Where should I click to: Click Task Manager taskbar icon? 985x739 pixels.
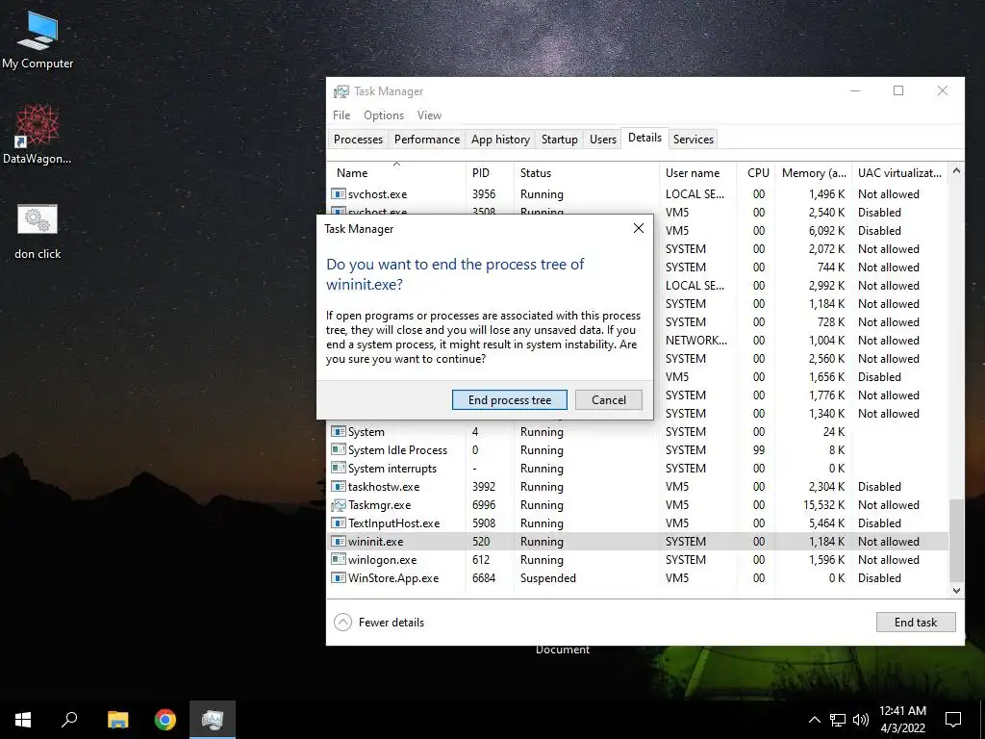click(213, 720)
